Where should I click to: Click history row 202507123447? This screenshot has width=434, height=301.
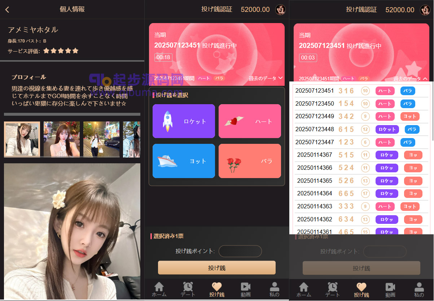click(361, 142)
